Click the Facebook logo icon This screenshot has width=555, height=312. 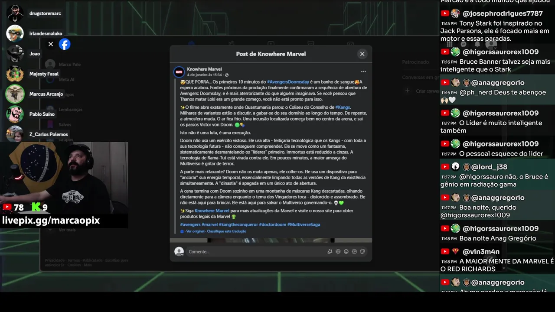pyautogui.click(x=65, y=44)
